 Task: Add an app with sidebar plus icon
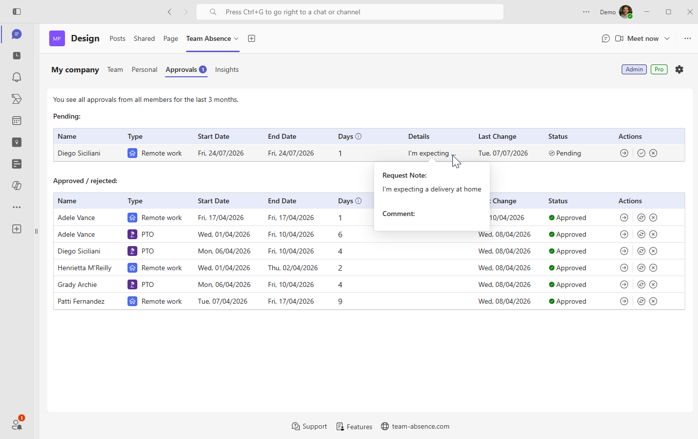tap(17, 229)
